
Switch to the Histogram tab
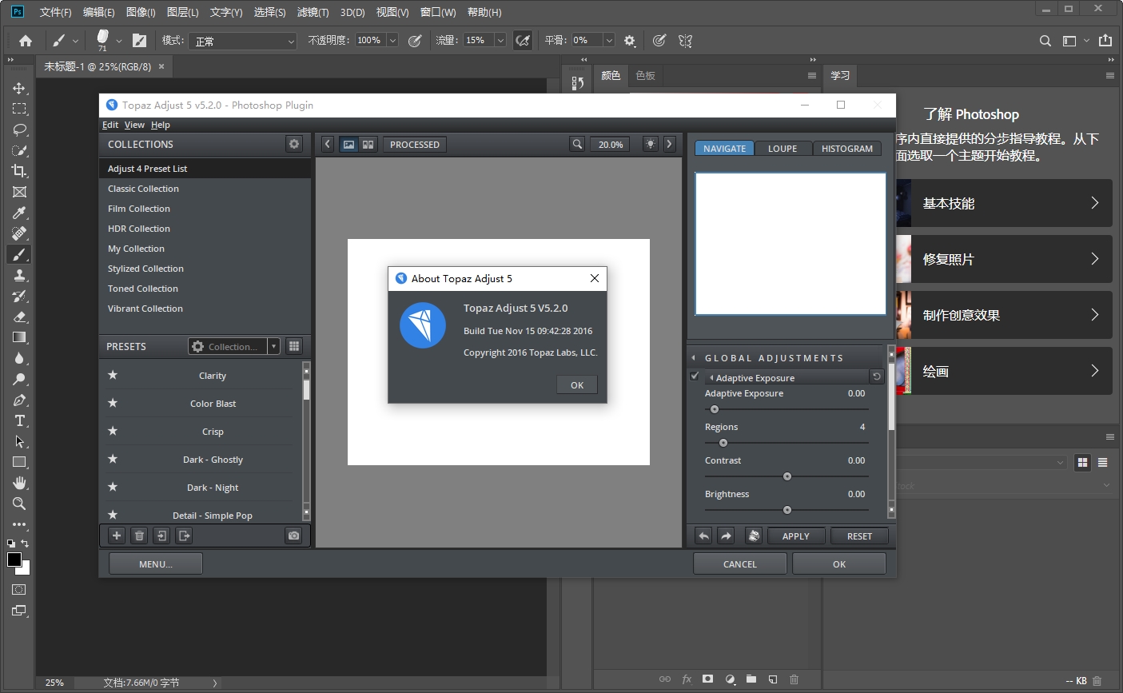tap(846, 149)
